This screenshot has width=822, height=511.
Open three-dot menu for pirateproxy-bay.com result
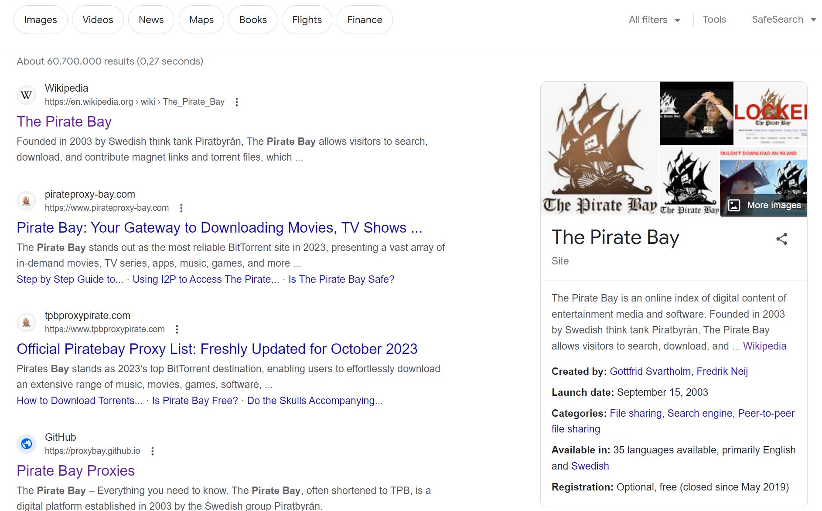181,208
